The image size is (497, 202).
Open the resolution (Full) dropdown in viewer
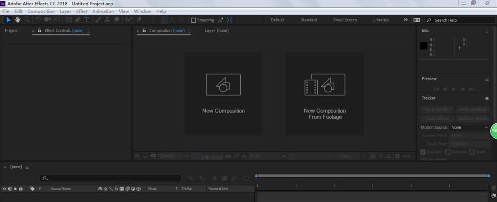pos(264,156)
